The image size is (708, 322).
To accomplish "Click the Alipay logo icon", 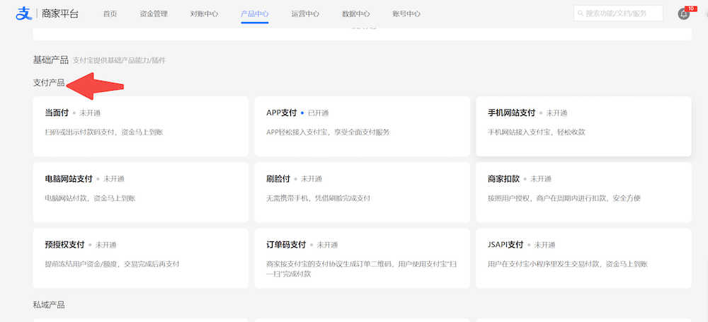I will point(24,13).
